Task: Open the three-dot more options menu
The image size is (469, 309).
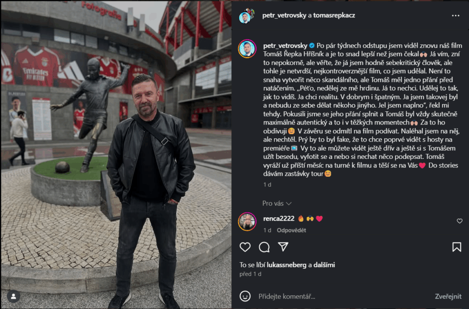Action: pyautogui.click(x=456, y=16)
